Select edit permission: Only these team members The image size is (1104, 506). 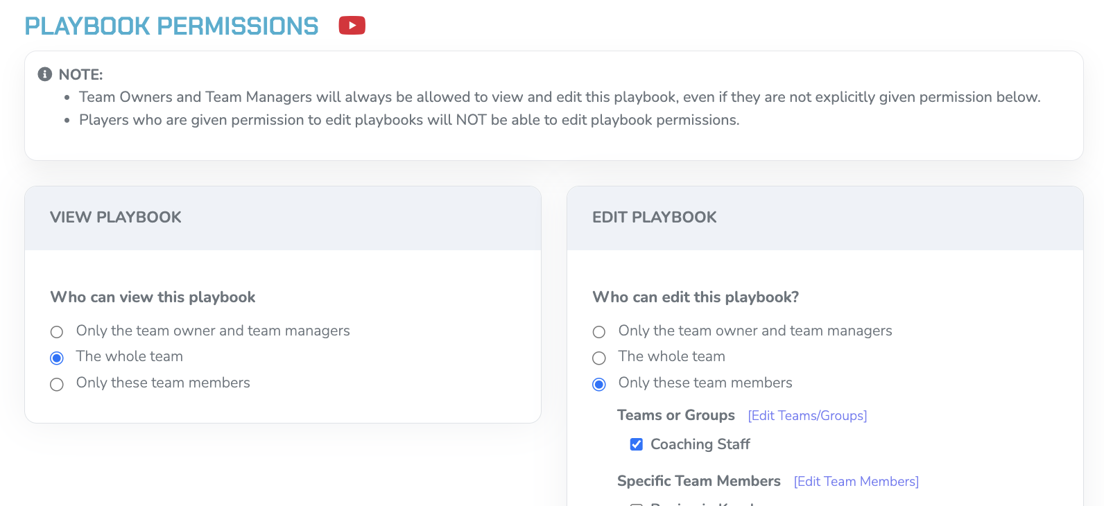[599, 384]
